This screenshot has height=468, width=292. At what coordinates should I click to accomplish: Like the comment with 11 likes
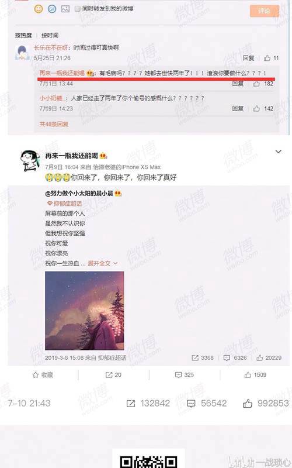coord(267,58)
